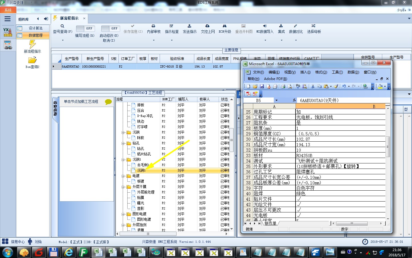Click the 内部审核 printer icon
This screenshot has width=412, height=258.
(153, 26)
